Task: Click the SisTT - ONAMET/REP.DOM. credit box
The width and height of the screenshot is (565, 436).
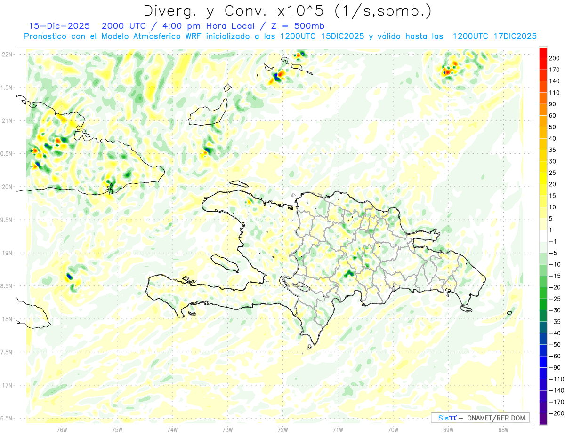Action: 480,418
